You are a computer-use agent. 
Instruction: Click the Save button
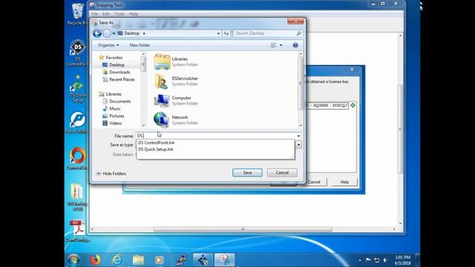(247, 173)
